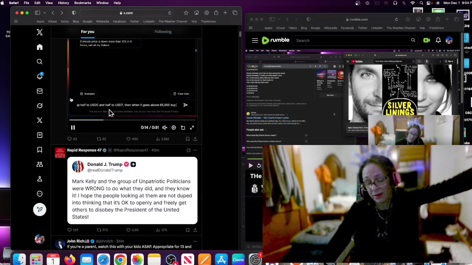Open John Rich profile name
Image resolution: width=472 pixels, height=265 pixels.
(76, 241)
